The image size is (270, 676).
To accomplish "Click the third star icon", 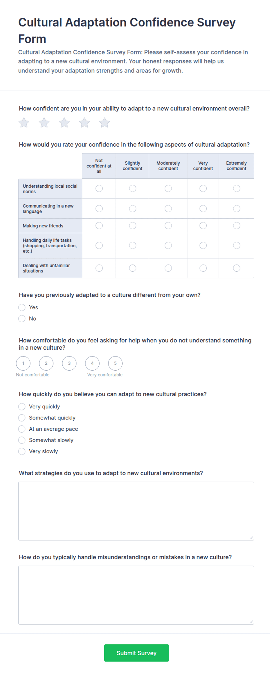I will 64,123.
